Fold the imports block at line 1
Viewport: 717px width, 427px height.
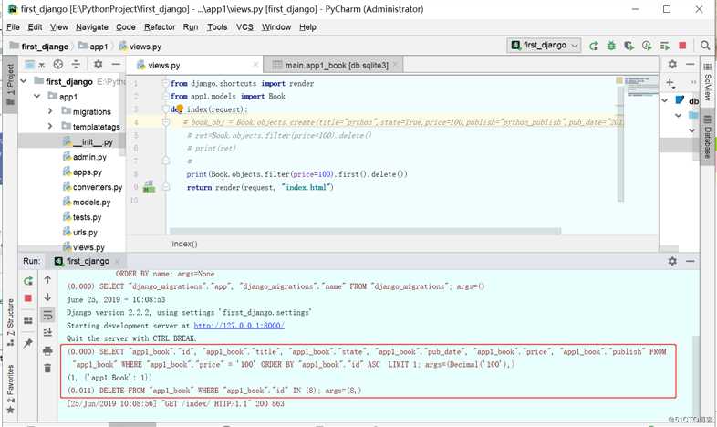[x=165, y=83]
